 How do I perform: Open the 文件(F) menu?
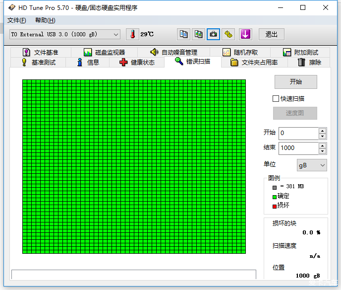16,20
